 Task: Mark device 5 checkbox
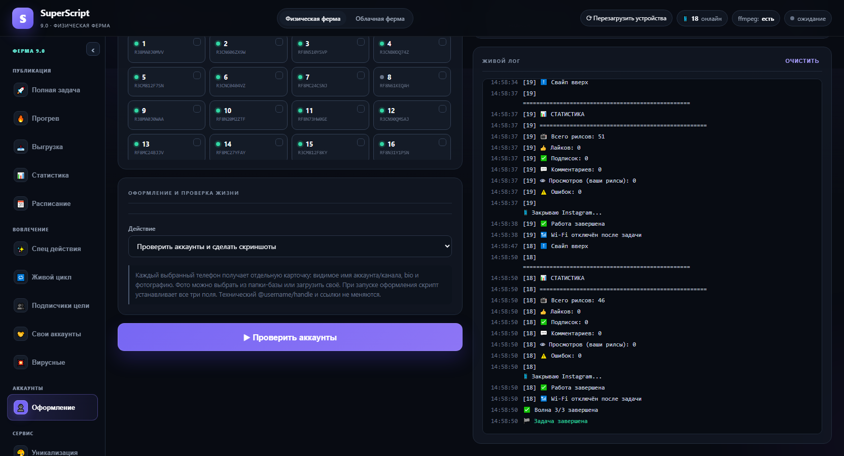pos(197,76)
